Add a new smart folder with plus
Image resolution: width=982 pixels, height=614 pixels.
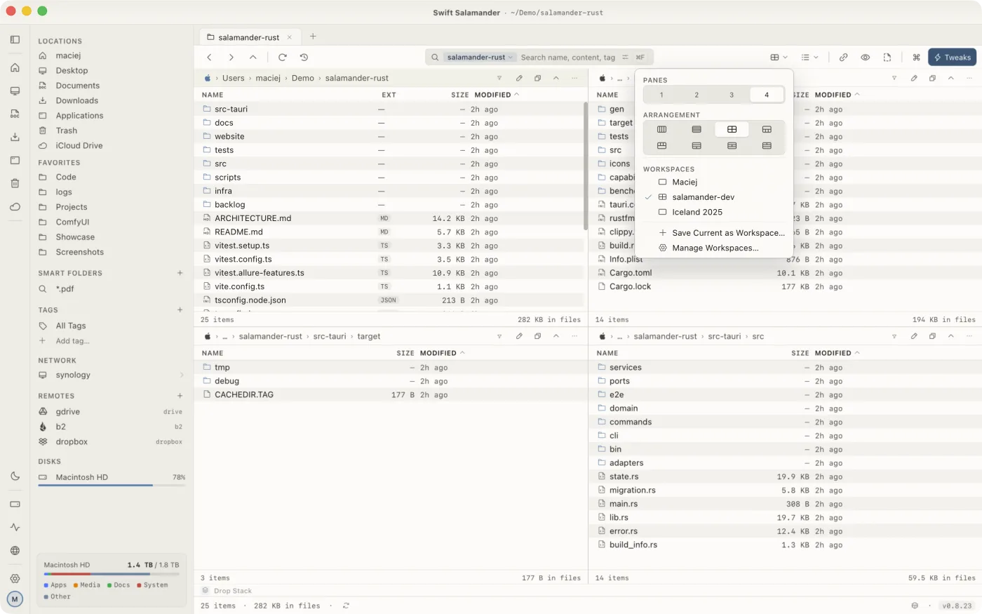(180, 273)
